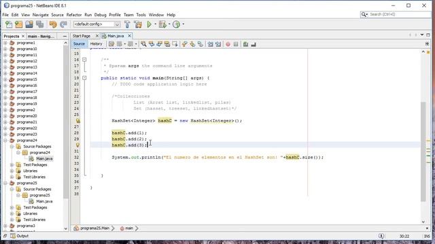The image size is (435, 244).
Task: Click light bulb hint on line 26
Action: (x=78, y=121)
